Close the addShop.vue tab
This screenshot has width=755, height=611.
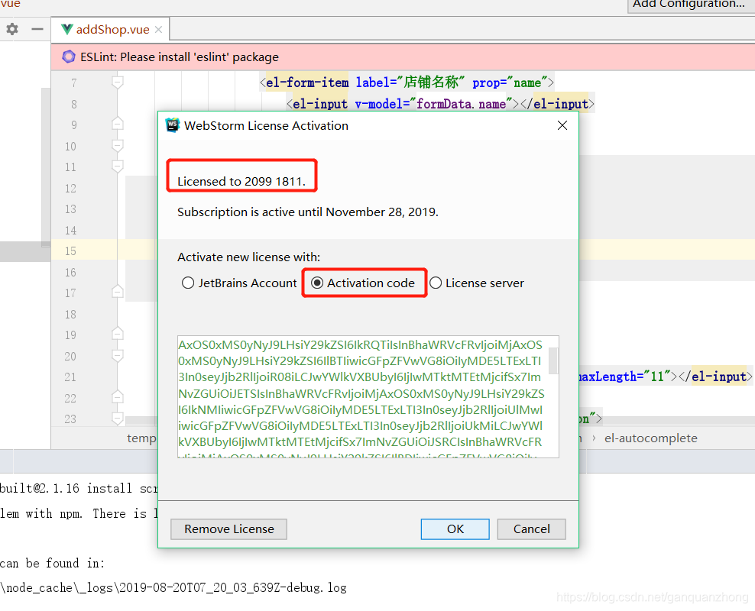158,30
